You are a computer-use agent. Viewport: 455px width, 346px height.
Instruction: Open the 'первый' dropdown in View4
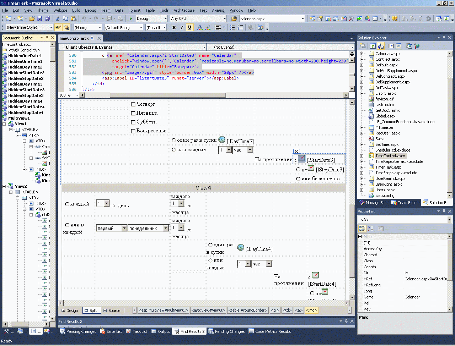tap(124, 229)
